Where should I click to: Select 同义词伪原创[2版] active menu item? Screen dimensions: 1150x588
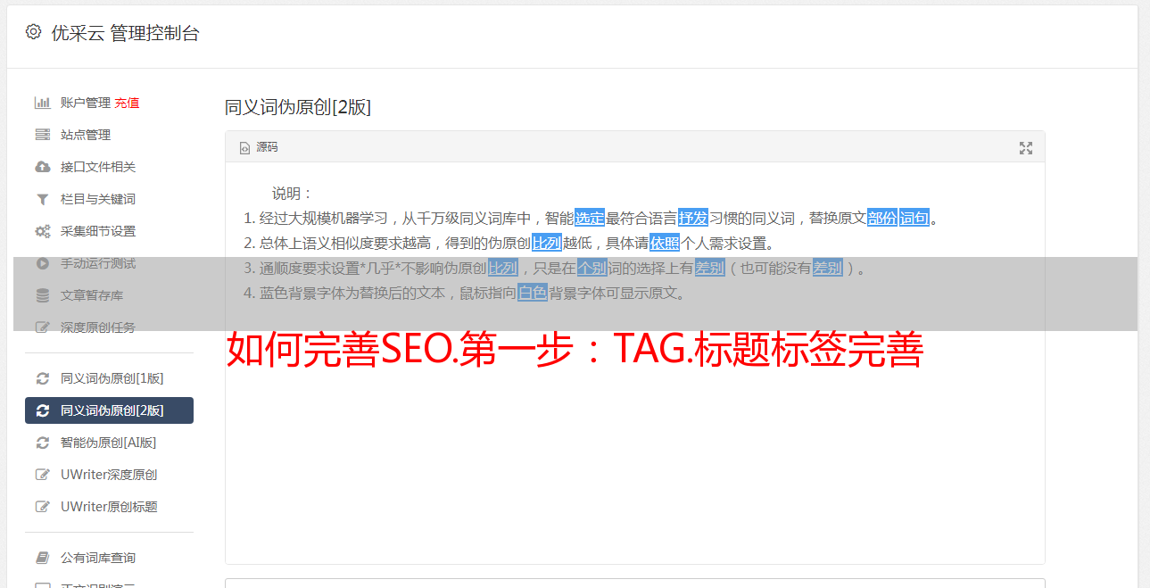point(109,410)
